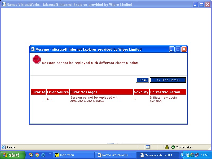The image size is (212, 159).
Task: Click the red STOP sign icon
Action: [x=37, y=59]
